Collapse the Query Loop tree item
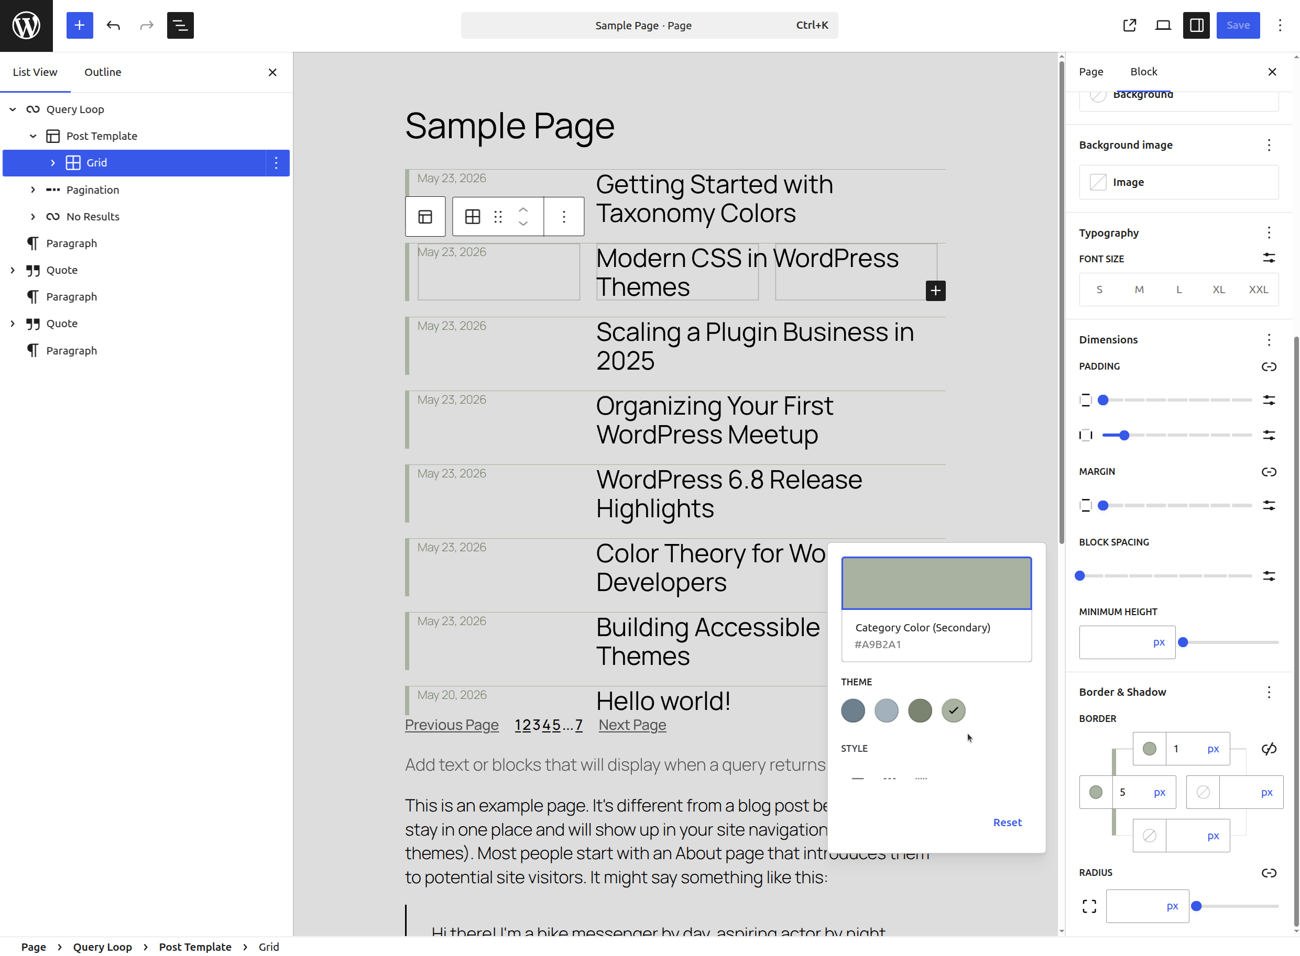Viewport: 1300px width, 956px height. pyautogui.click(x=13, y=109)
